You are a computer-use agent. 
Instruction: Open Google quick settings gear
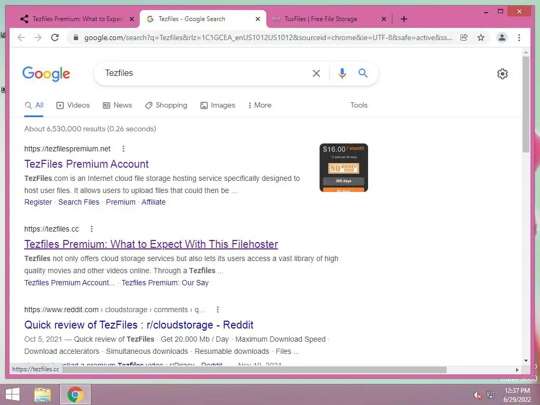(503, 74)
